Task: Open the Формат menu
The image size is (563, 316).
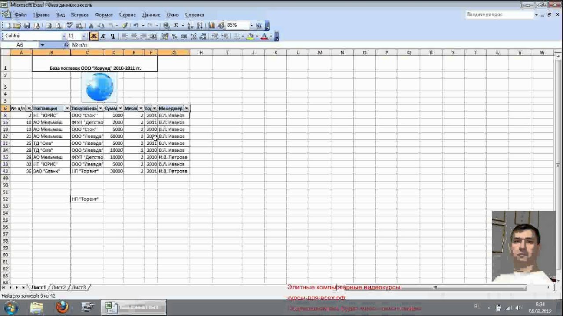Action: coord(104,15)
